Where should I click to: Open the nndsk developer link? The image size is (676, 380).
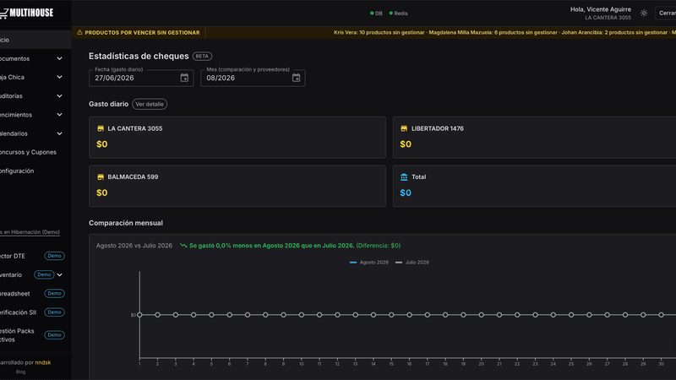[43, 363]
